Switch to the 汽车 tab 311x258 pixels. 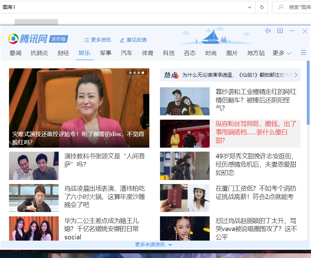pos(127,53)
